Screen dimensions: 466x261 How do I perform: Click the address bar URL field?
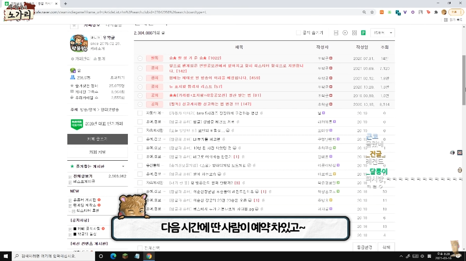coord(196,12)
